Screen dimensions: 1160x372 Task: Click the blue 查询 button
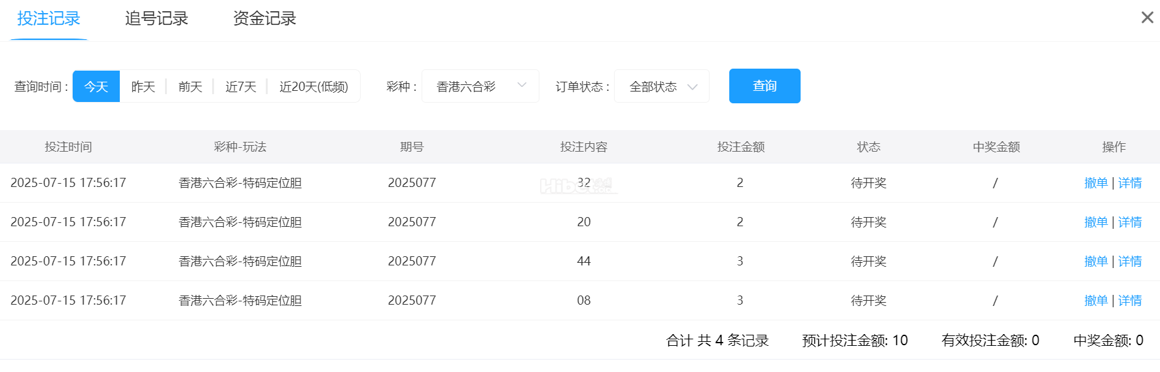coord(764,86)
